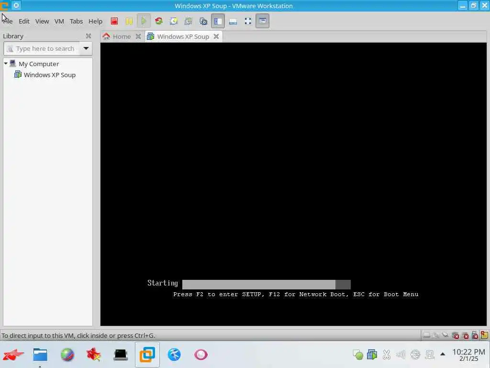Image resolution: width=490 pixels, height=368 pixels.
Task: Click the VMware tray icon
Action: [x=372, y=355]
